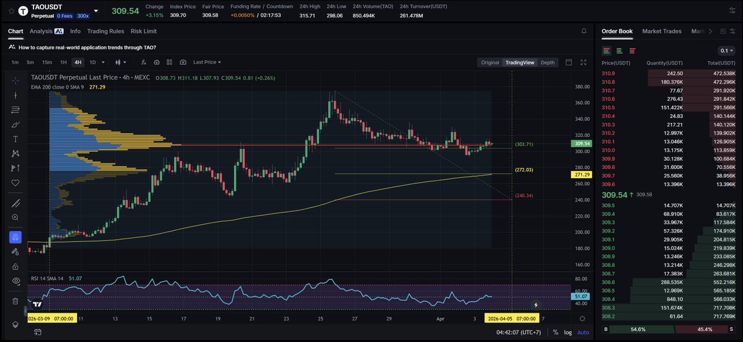The image size is (743, 342).
Task: Select the zoom in magnifier tool
Action: pyautogui.click(x=15, y=217)
